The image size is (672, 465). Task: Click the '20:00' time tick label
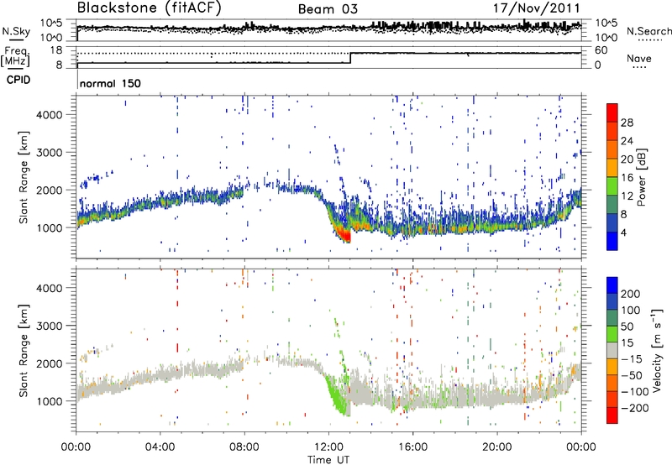coord(496,447)
